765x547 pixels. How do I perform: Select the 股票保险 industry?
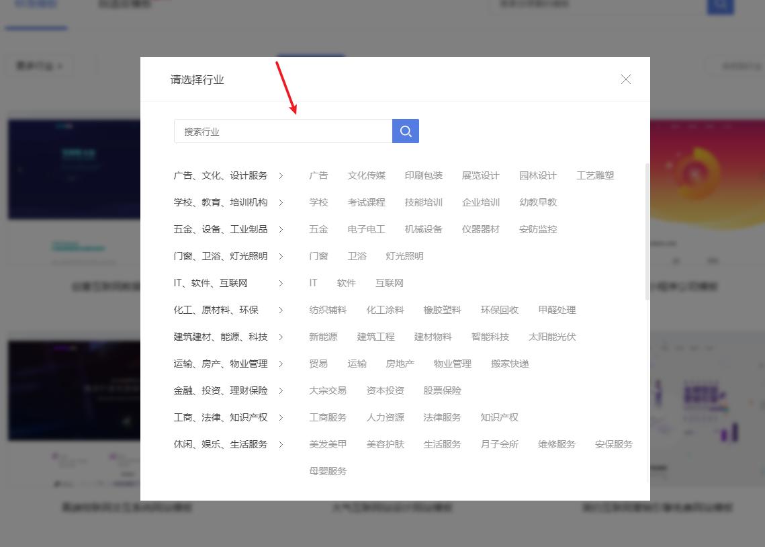pos(442,390)
